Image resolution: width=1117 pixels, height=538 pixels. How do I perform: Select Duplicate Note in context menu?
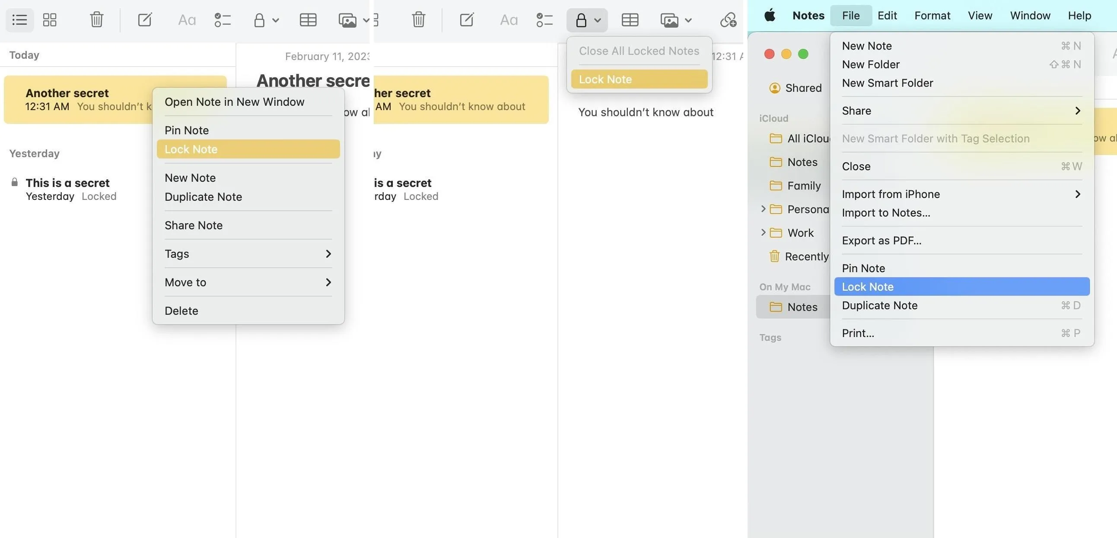coord(248,196)
